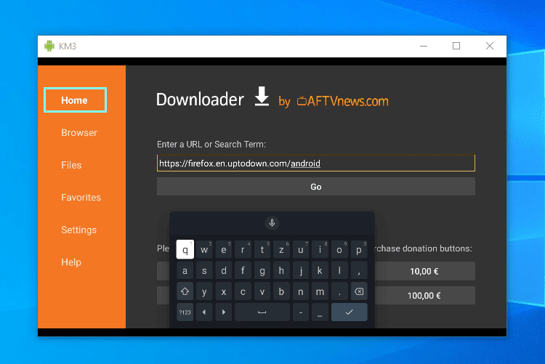
Task: Open the Settings section in sidebar
Action: (79, 230)
